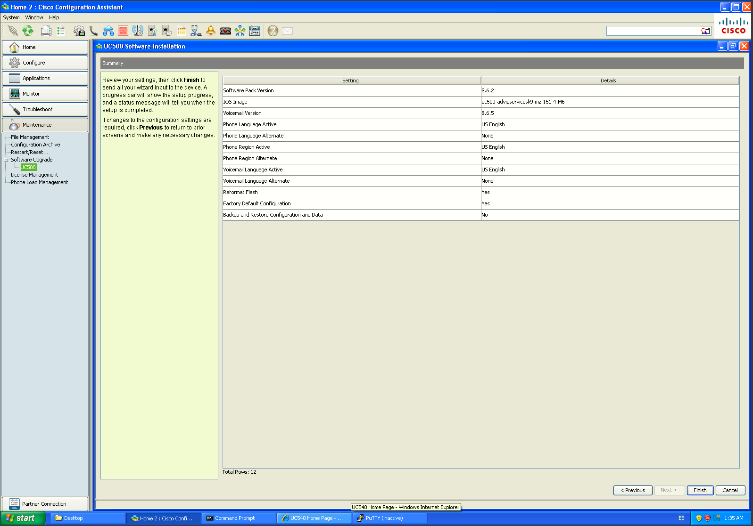Select Configuration Archive in the tree
This screenshot has width=753, height=526.
pyautogui.click(x=35, y=145)
